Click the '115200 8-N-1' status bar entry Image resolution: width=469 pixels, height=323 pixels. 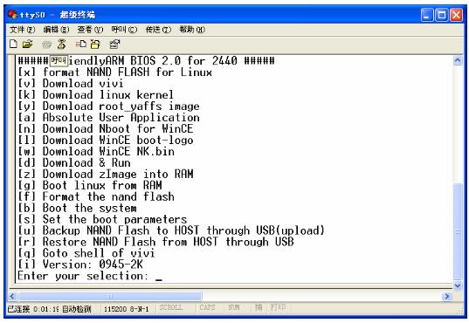click(127, 309)
